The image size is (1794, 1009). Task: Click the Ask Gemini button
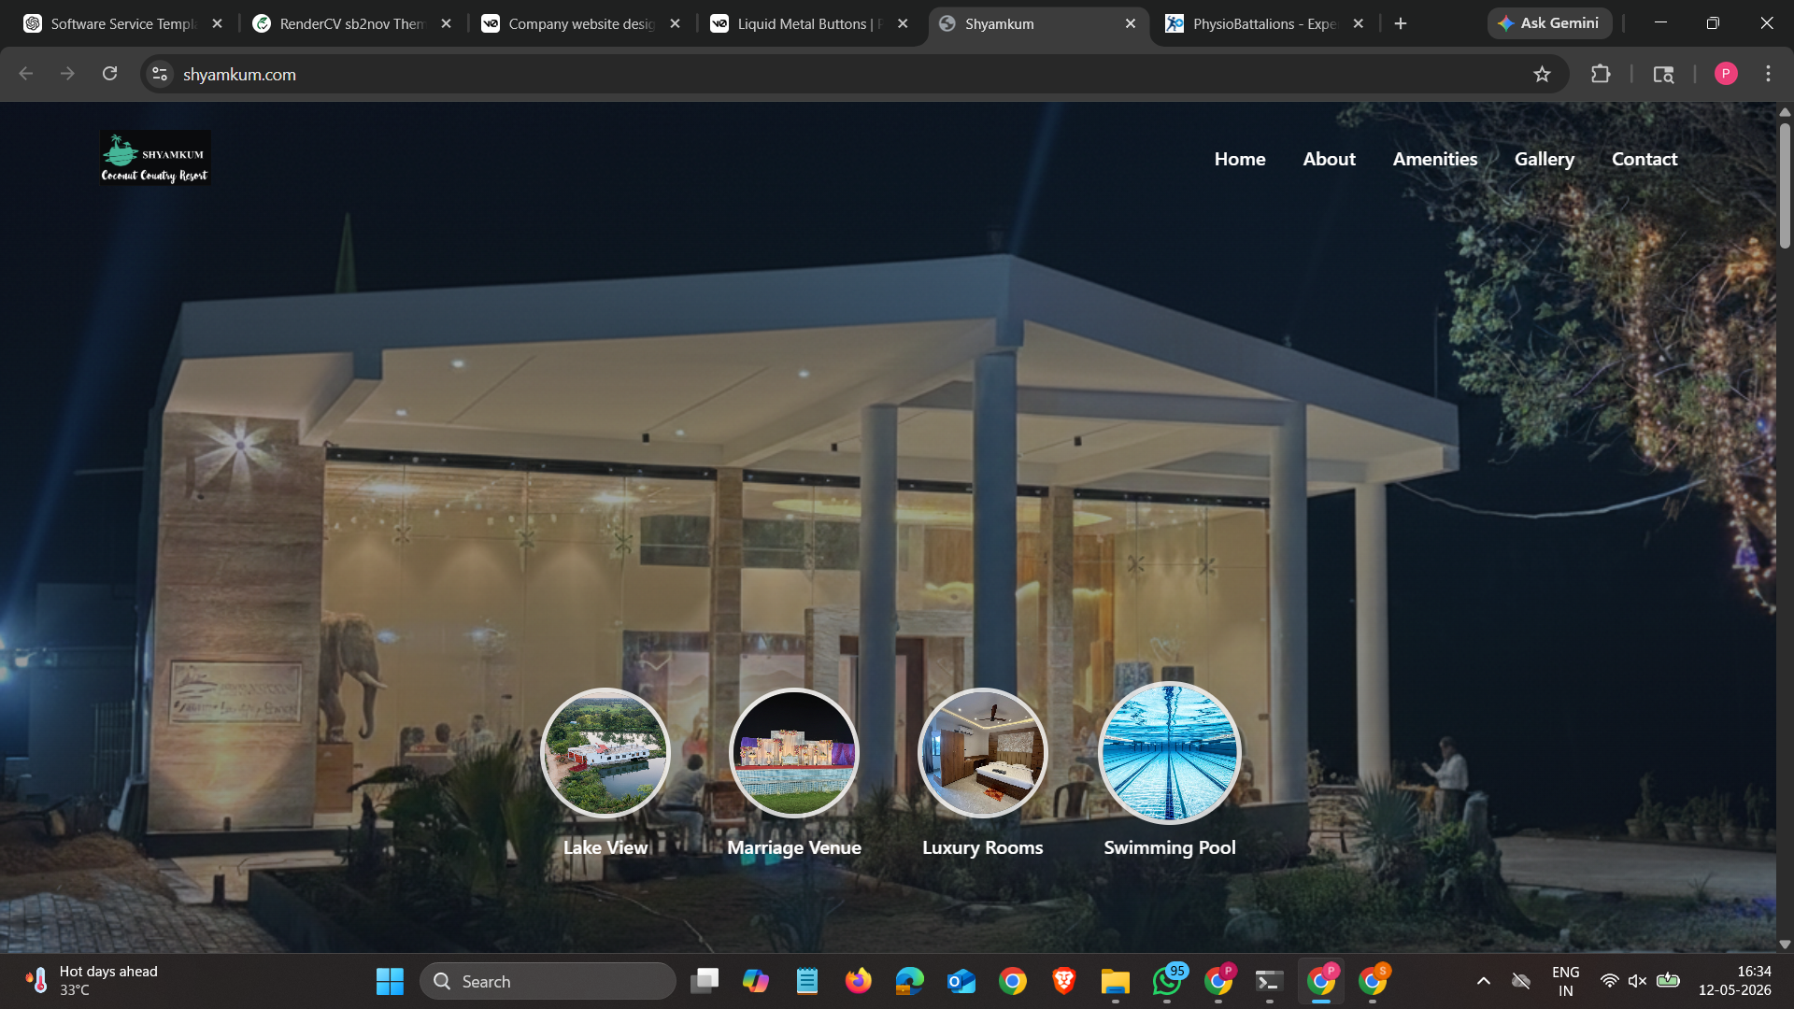click(1549, 23)
